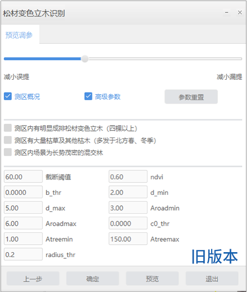Focus the 截断阈值 input field
This screenshot has height=292, width=247.
point(23,176)
